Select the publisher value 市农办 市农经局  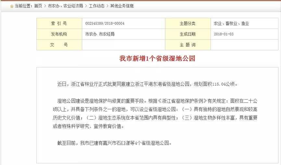coord(100,34)
